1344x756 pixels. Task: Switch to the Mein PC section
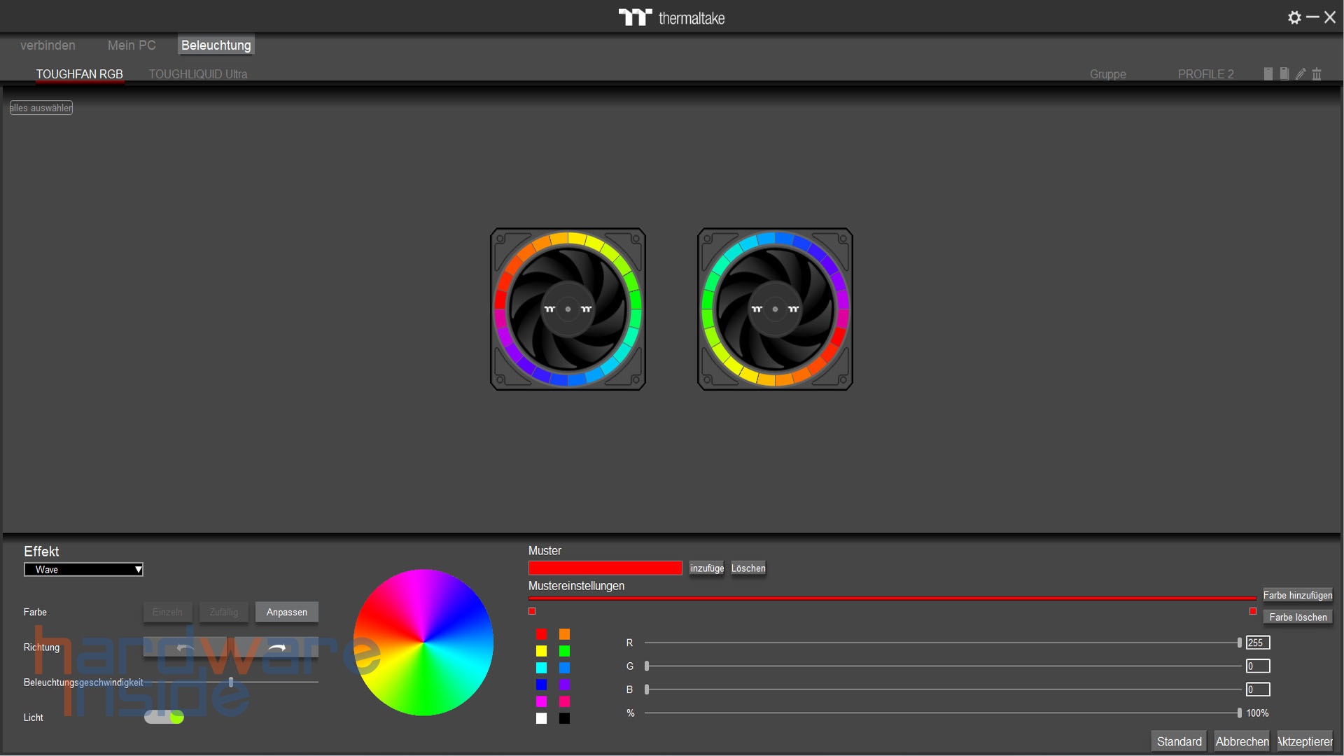[x=131, y=45]
